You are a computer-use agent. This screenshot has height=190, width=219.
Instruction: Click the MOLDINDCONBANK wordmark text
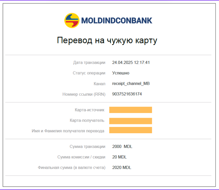(x=117, y=20)
